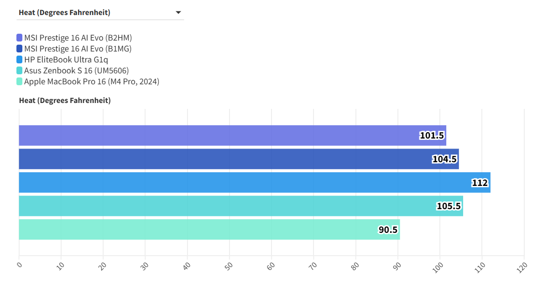Toggle Asus Zenbook S 16 (UM5606) legend label

(76, 71)
